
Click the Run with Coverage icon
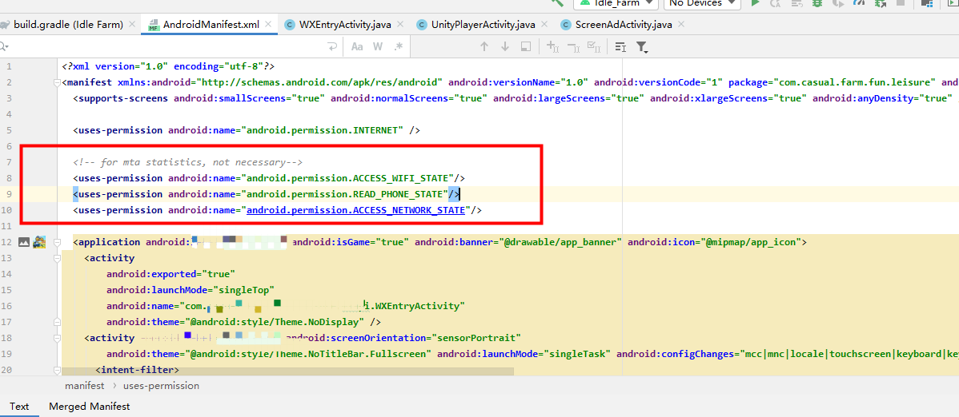(x=838, y=3)
